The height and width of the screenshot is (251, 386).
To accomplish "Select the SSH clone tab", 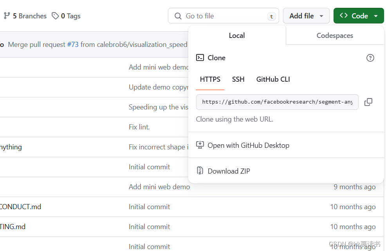I will click(x=238, y=79).
